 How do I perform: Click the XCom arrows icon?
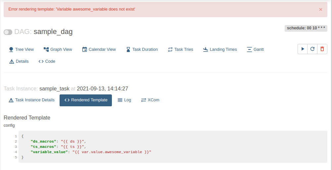(144, 100)
